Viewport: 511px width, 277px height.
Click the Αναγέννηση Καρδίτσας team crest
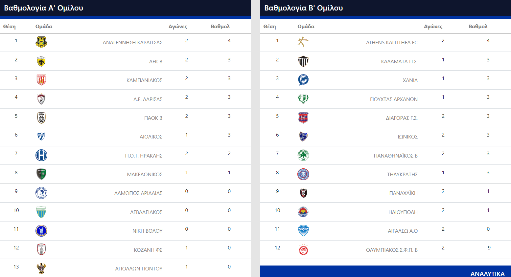pos(41,42)
